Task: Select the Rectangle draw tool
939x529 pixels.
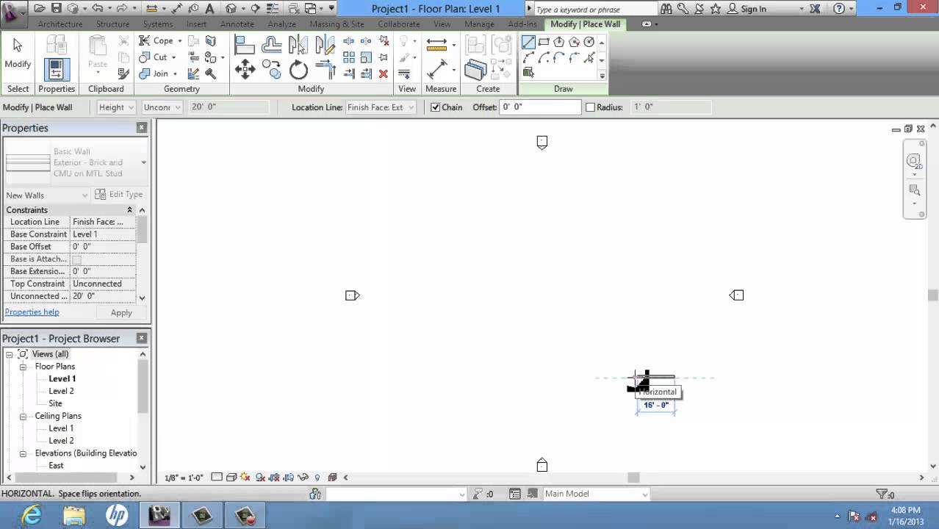Action: pyautogui.click(x=544, y=43)
